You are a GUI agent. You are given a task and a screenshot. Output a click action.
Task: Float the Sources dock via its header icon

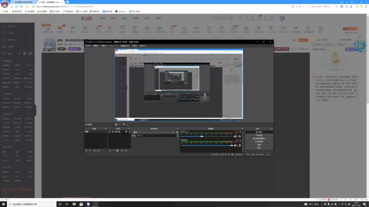[129, 129]
